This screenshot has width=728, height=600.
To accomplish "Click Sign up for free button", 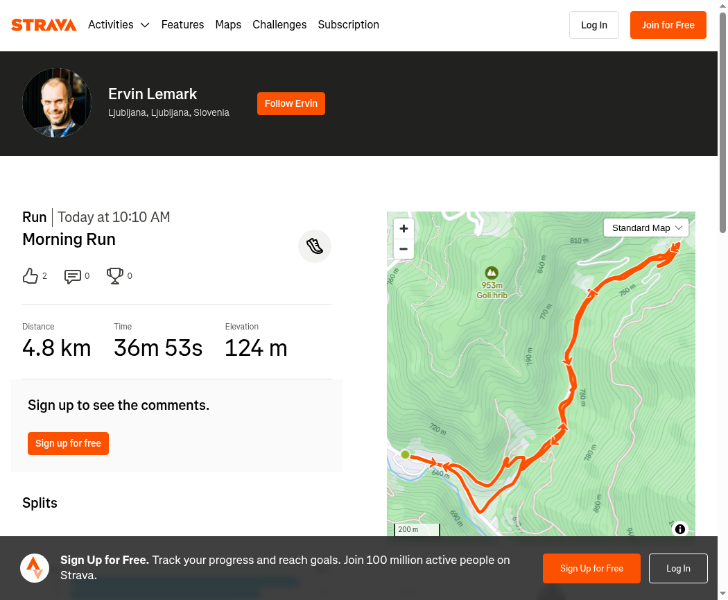I will click(68, 443).
